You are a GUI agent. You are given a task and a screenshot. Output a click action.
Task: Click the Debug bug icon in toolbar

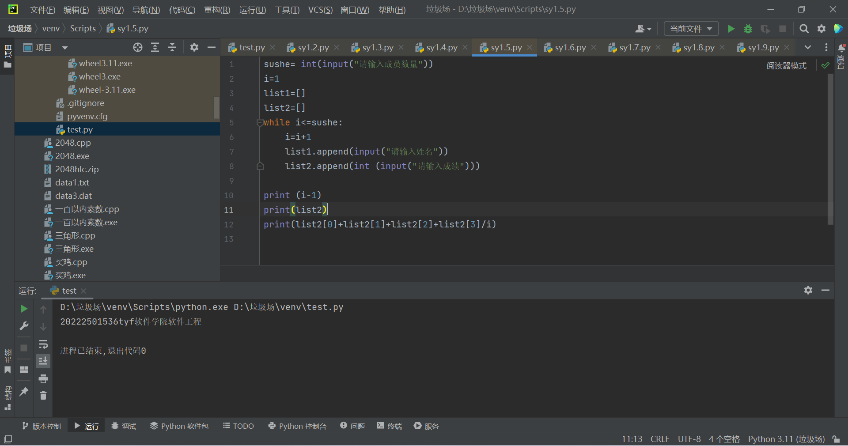click(748, 29)
